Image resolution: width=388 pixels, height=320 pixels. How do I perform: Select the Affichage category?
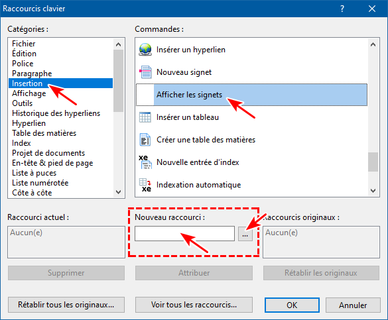(29, 93)
